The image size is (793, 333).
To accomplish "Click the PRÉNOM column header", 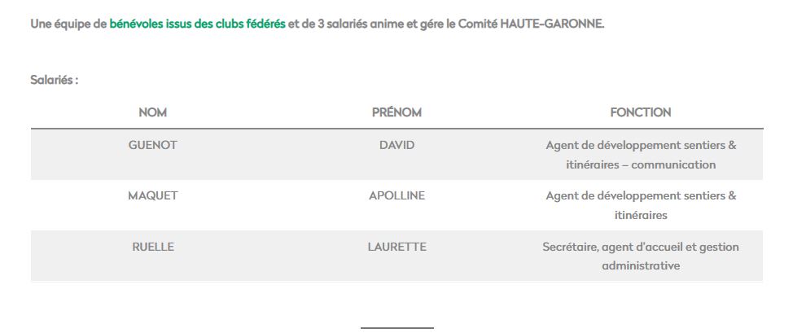I will pos(396,112).
